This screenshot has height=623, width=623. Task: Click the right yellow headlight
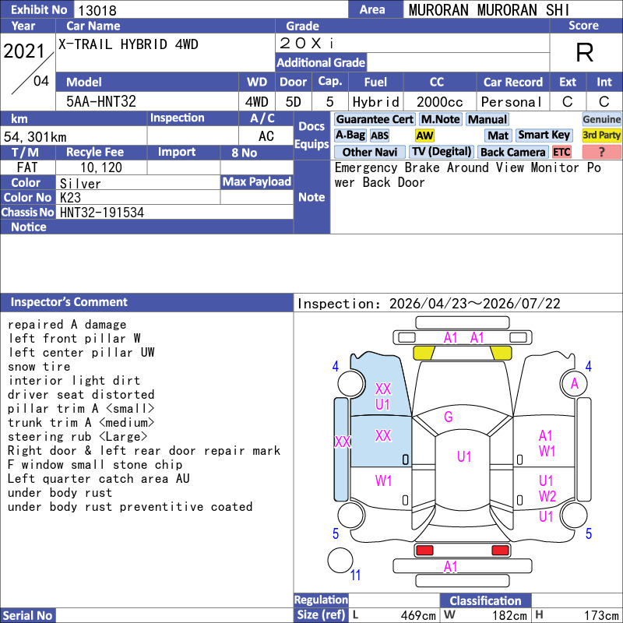pyautogui.click(x=501, y=353)
